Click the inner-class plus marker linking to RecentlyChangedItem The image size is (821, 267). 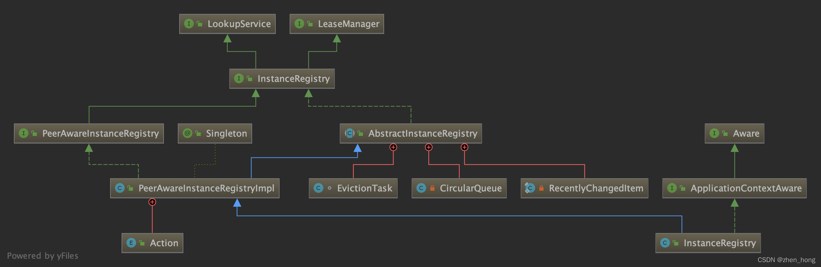[x=464, y=147]
